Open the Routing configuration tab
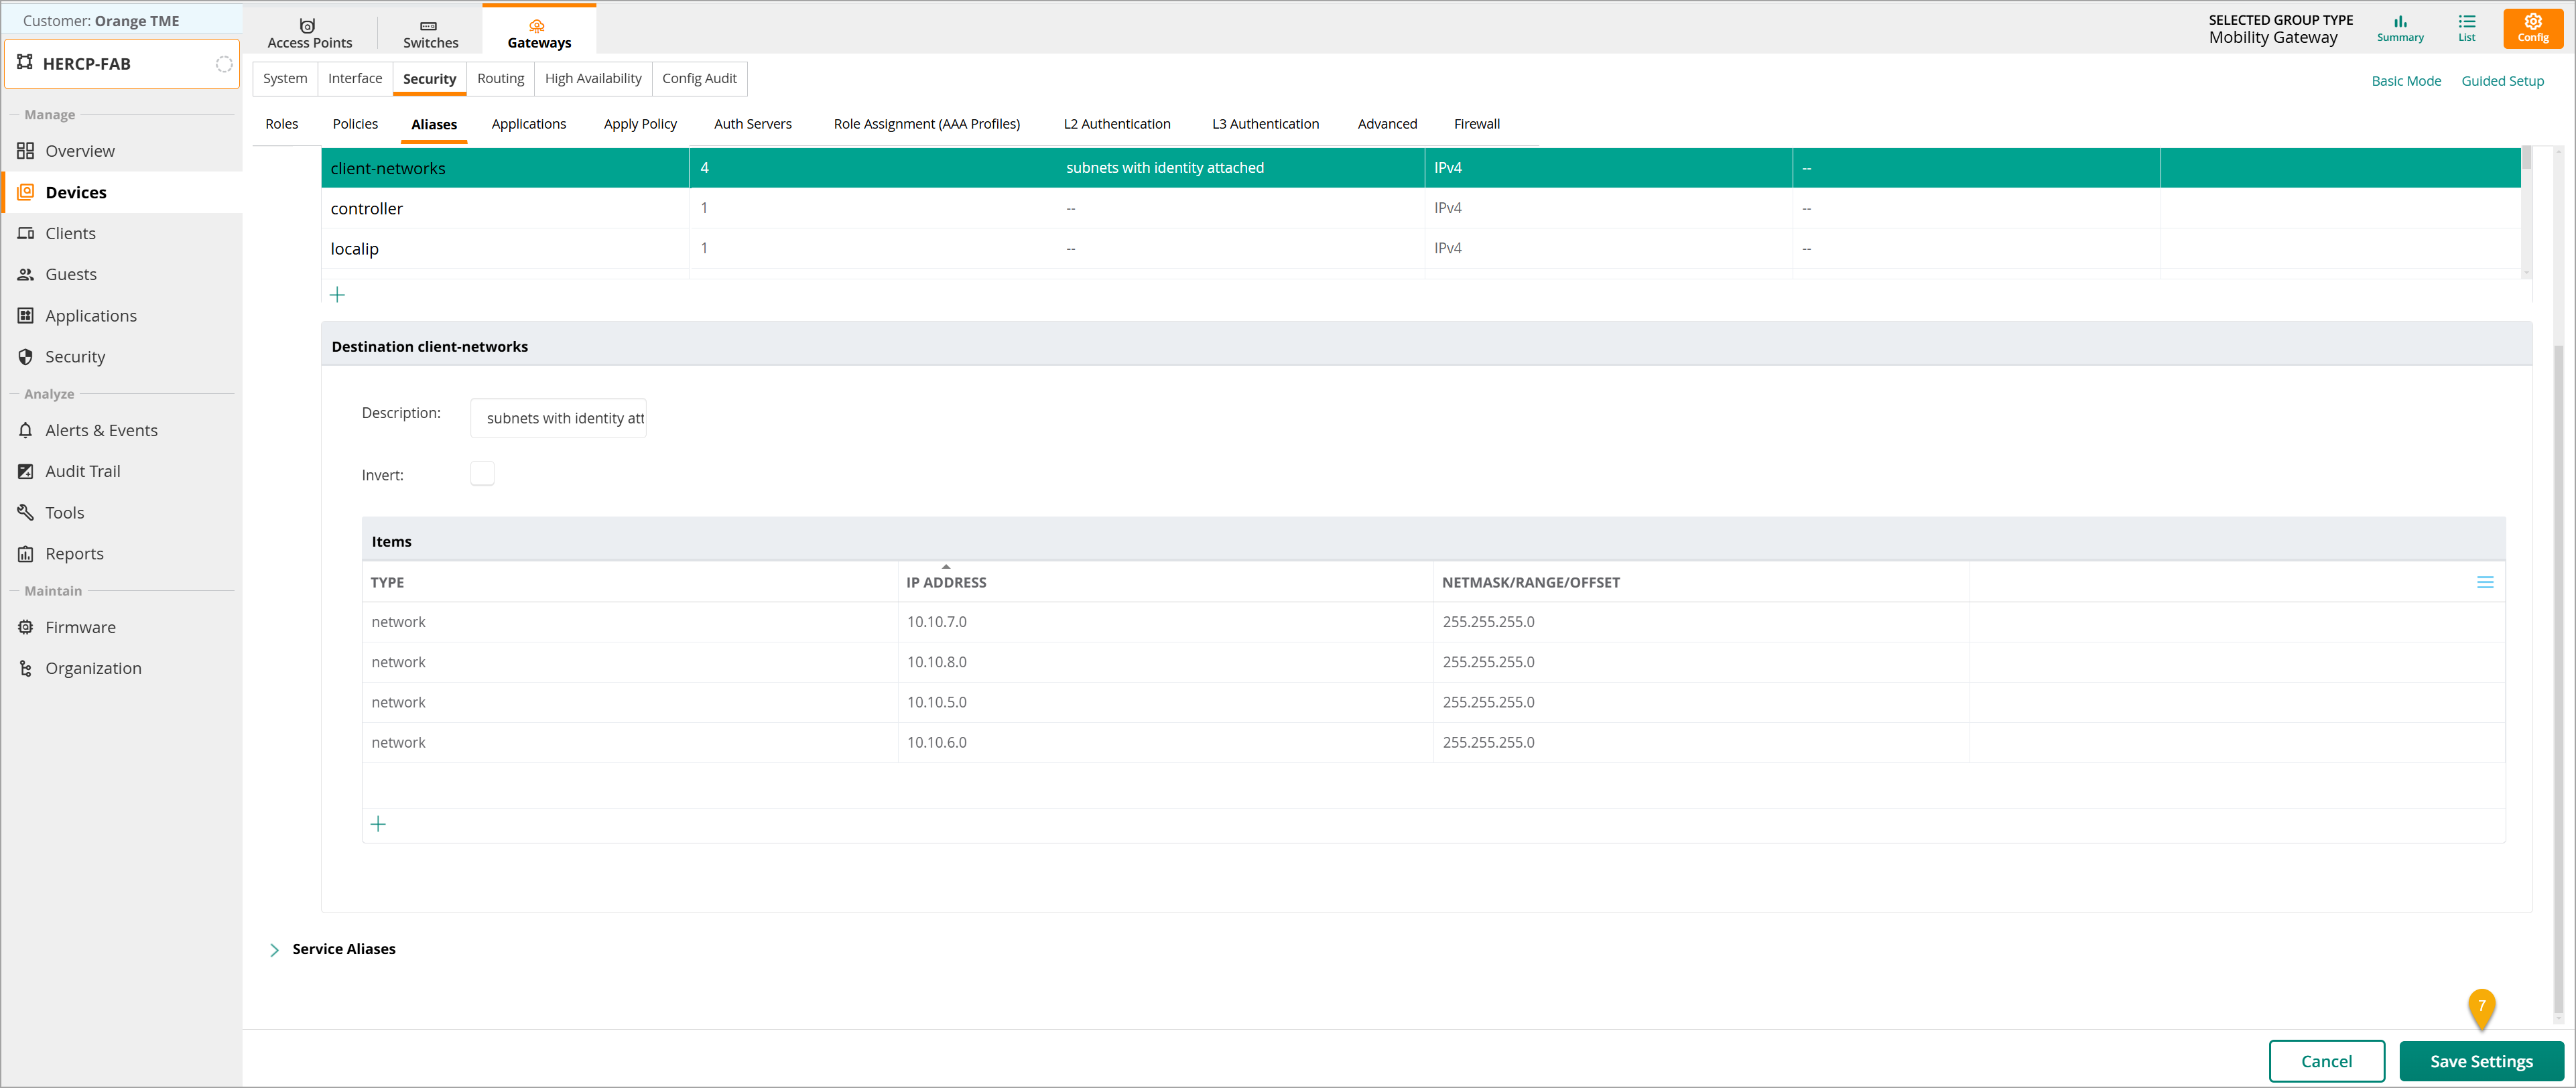This screenshot has width=2576, height=1088. [500, 78]
